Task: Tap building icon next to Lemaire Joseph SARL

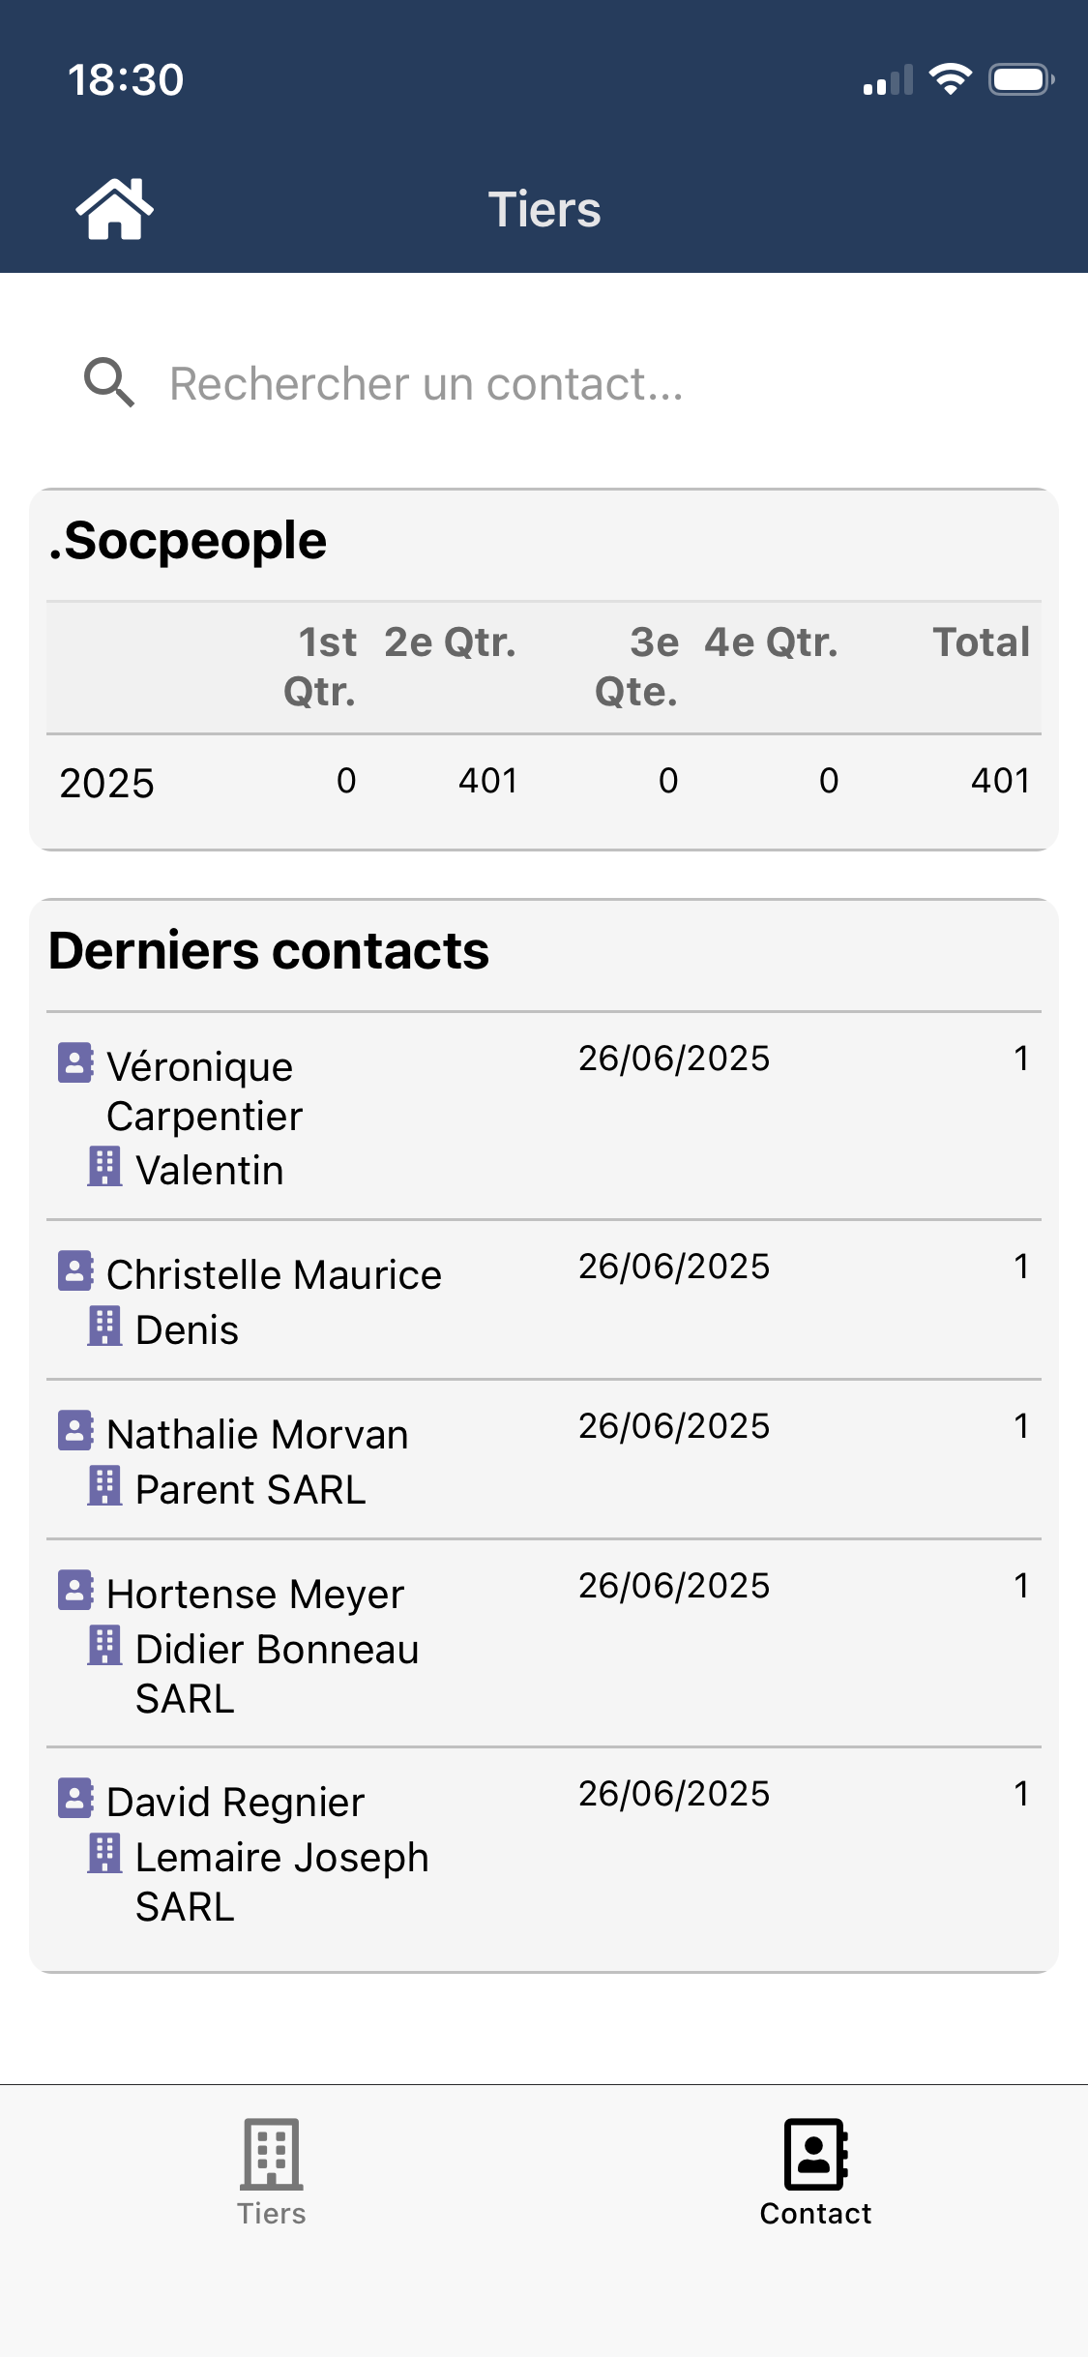Action: tap(104, 1854)
